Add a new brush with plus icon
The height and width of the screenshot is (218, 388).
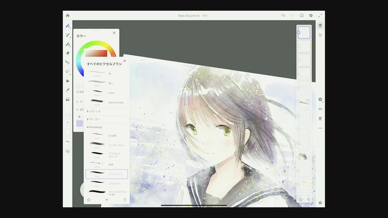pyautogui.click(x=107, y=200)
